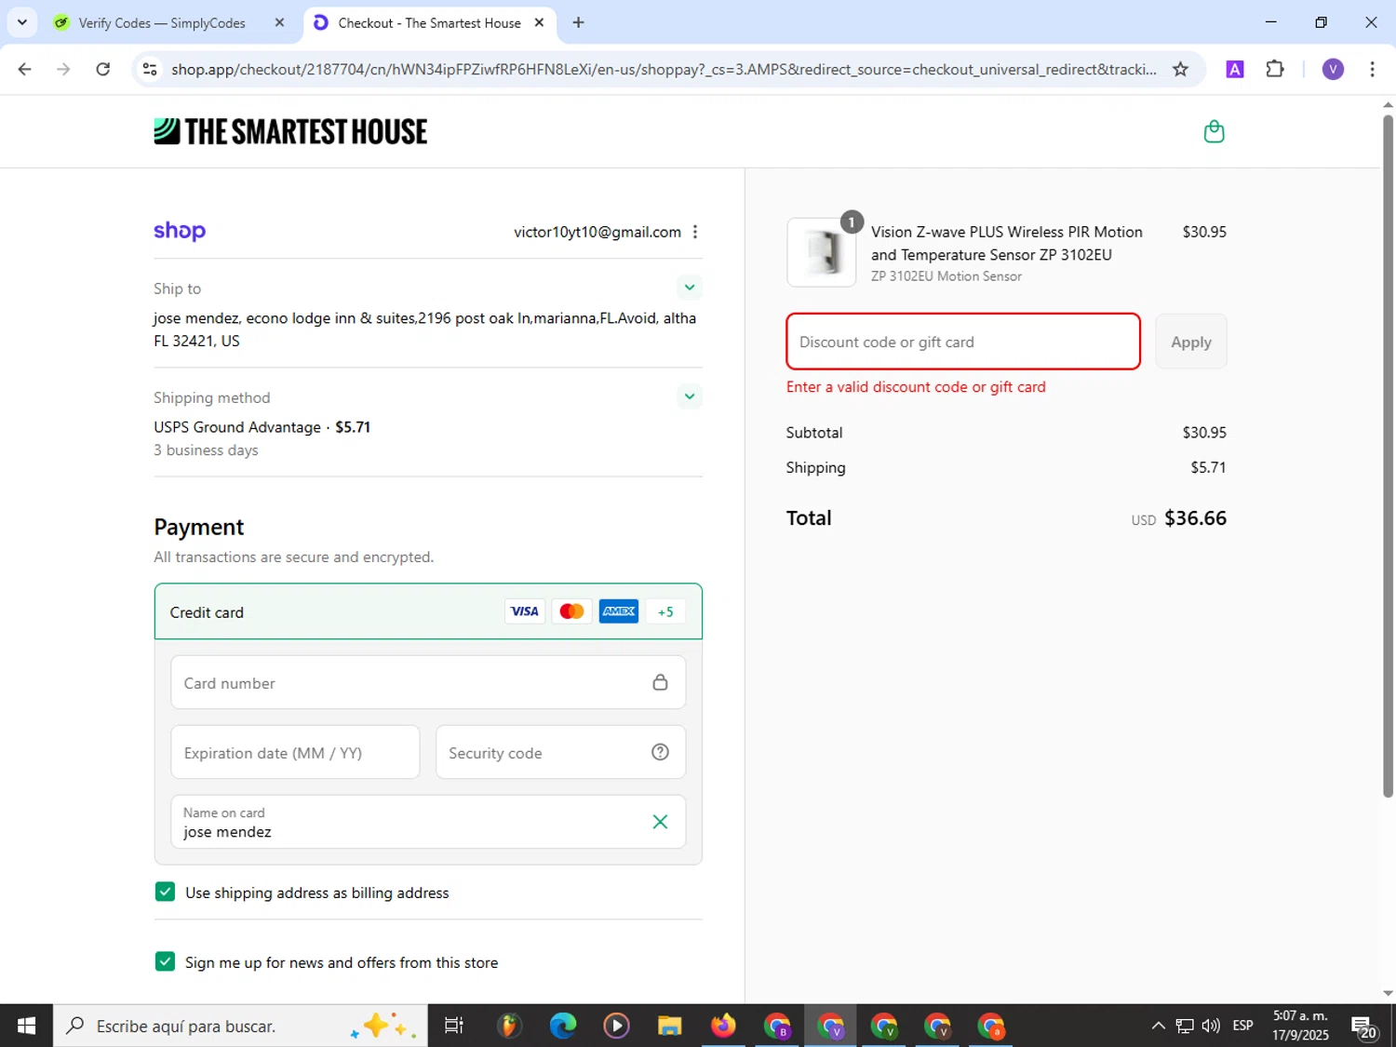Open Task View in taskbar
This screenshot has width=1396, height=1047.
coord(453,1026)
